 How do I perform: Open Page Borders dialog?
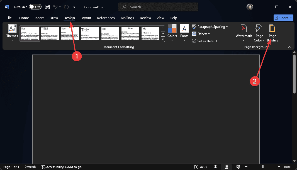[272, 33]
